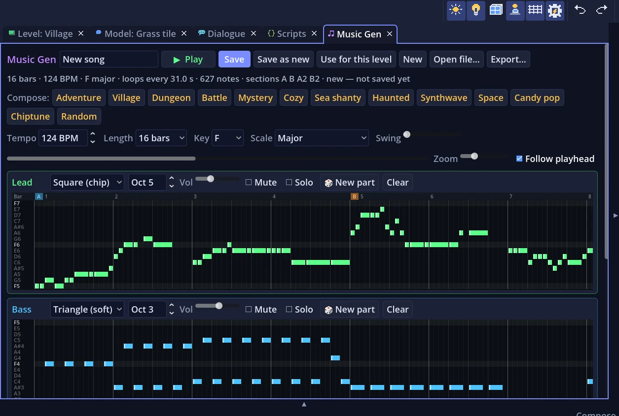
Task: Toggle the grid icon in toolbar
Action: pyautogui.click(x=535, y=10)
